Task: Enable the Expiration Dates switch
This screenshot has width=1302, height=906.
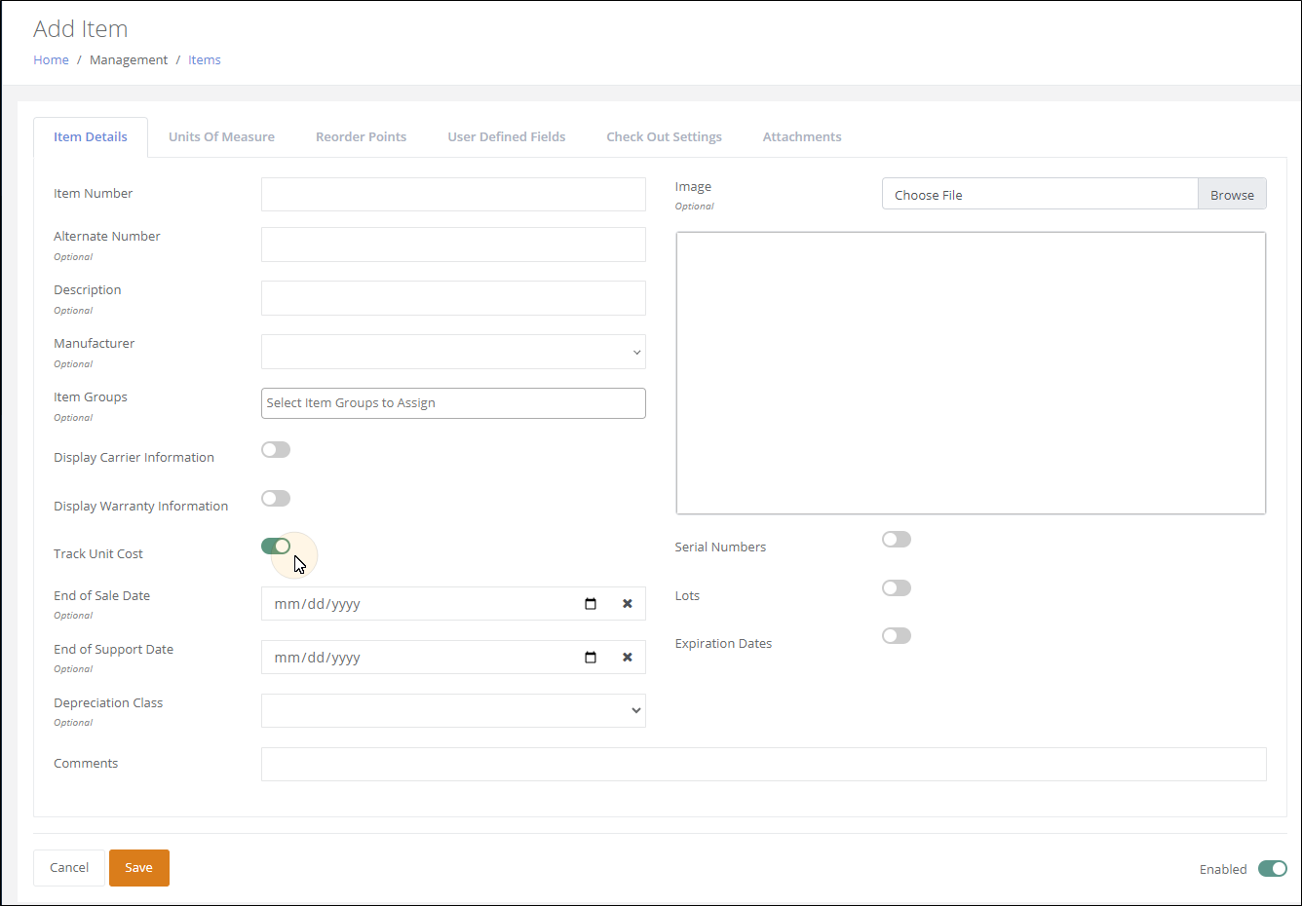Action: [x=897, y=635]
